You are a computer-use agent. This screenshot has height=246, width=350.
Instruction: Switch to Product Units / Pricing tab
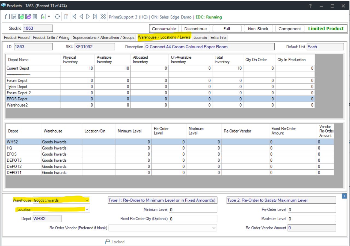(51, 37)
